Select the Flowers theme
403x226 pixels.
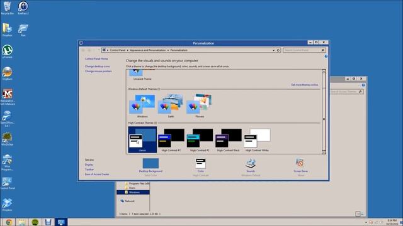point(200,106)
